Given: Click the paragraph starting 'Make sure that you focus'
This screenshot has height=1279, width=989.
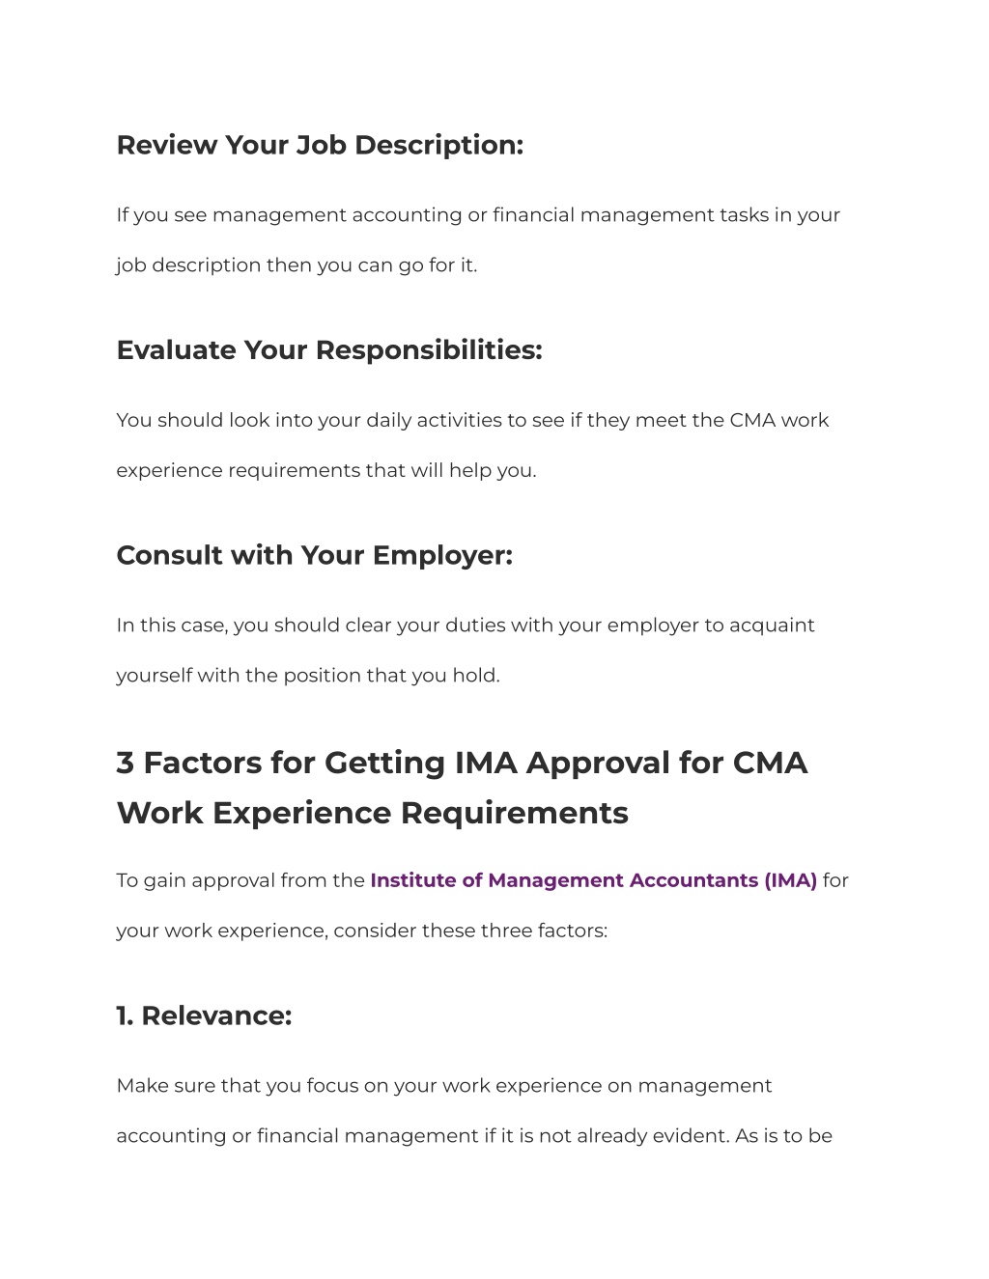Looking at the screenshot, I should pos(474,1111).
